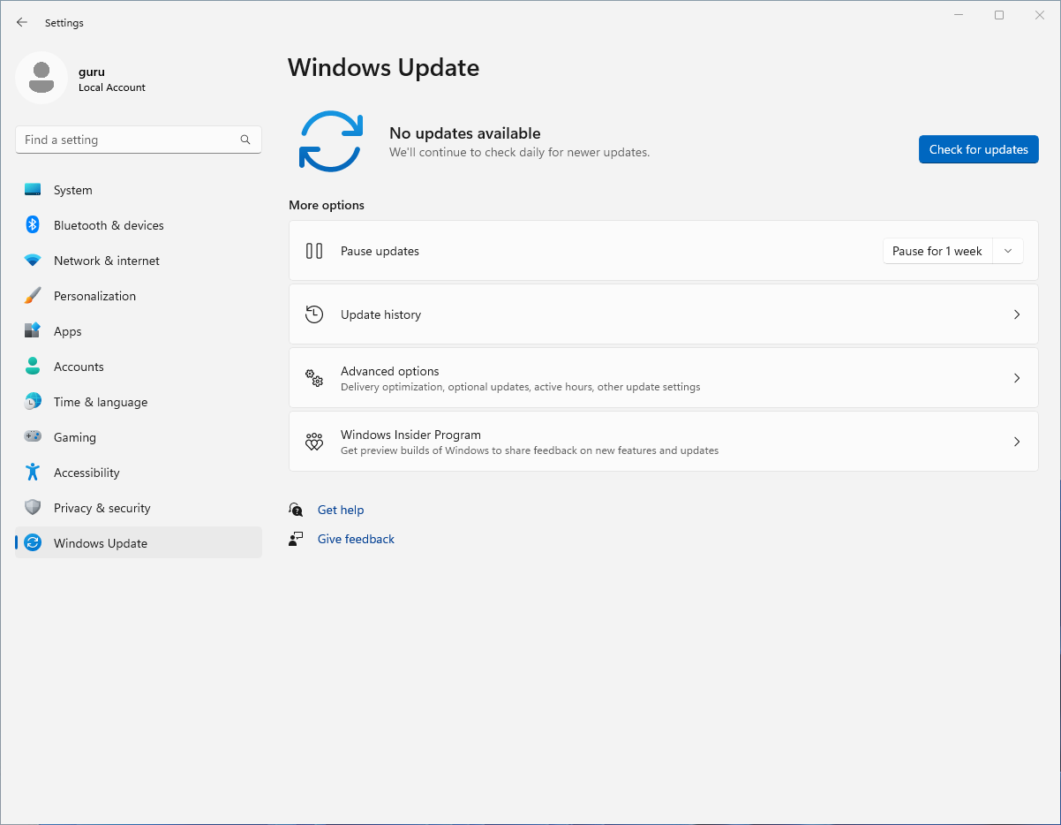Open Accessibility settings
Viewport: 1061px width, 825px height.
(139, 473)
